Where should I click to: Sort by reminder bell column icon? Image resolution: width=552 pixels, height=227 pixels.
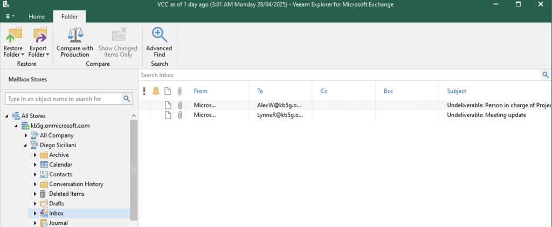pos(156,91)
